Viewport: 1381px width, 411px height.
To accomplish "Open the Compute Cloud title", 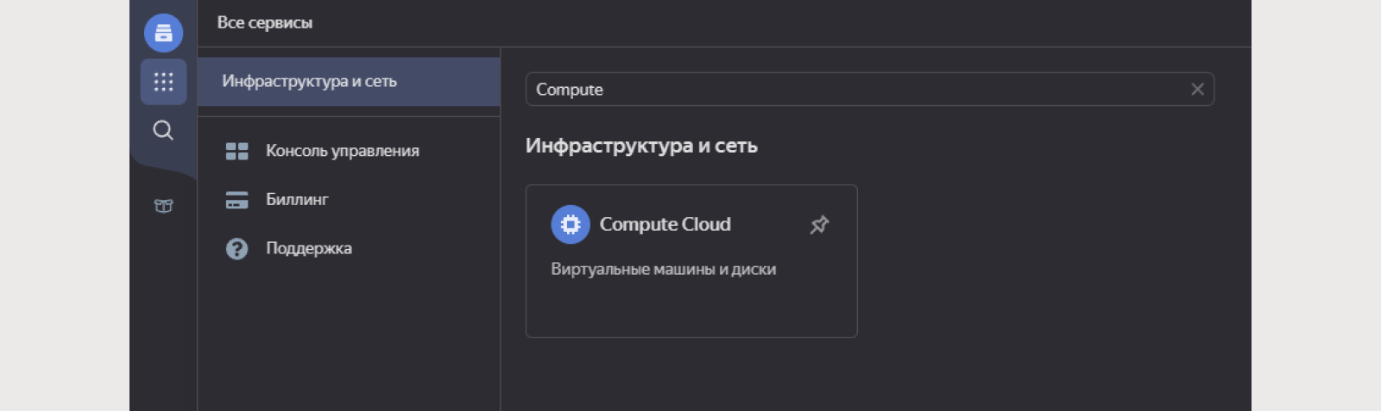I will click(665, 225).
